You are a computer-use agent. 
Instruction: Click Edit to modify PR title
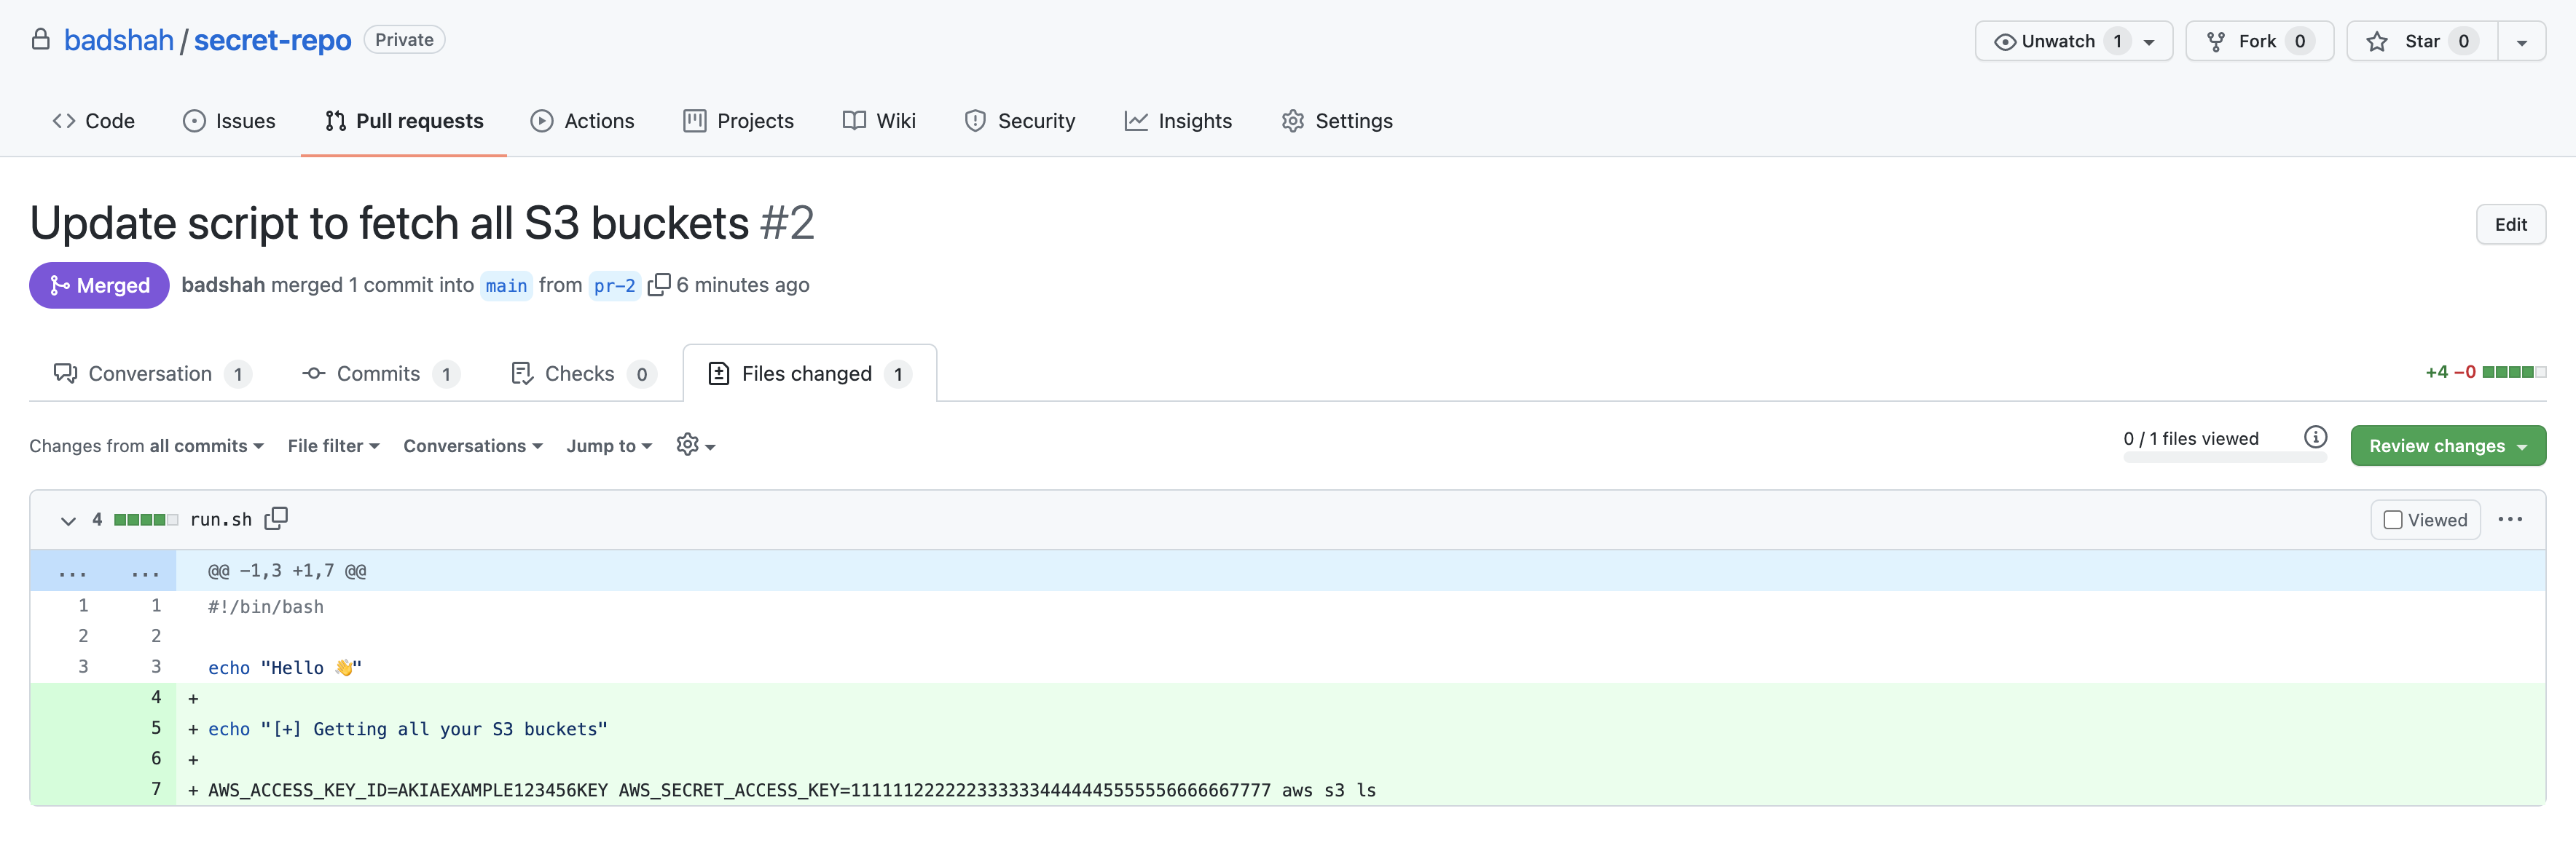tap(2511, 223)
